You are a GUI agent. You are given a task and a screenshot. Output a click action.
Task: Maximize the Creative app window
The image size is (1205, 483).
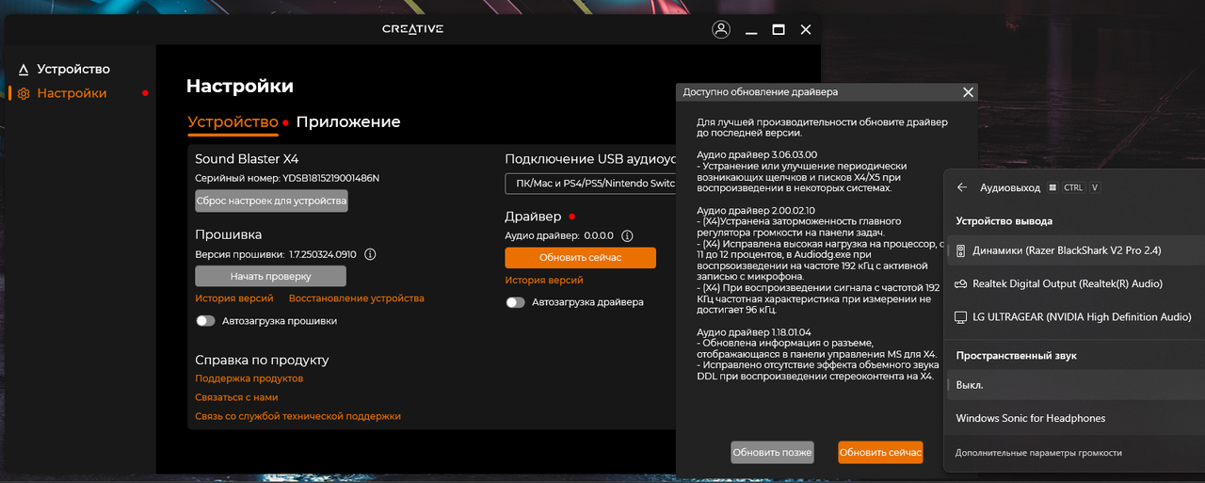click(x=779, y=29)
